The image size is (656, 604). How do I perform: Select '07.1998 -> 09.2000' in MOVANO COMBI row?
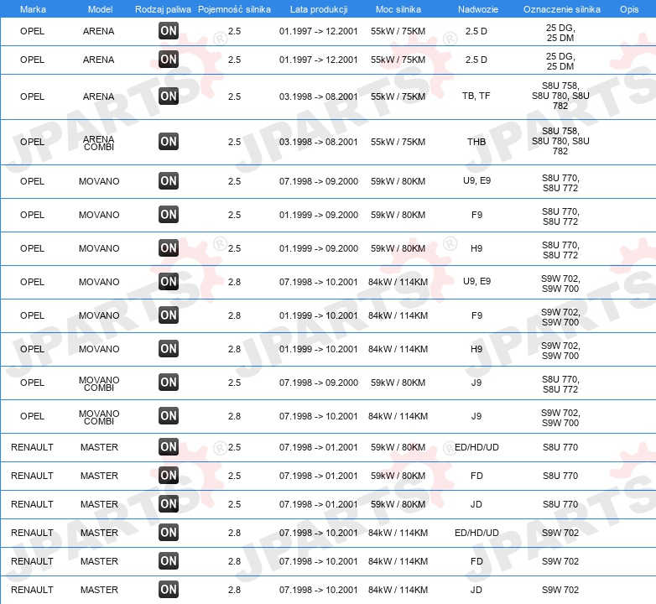pos(319,383)
